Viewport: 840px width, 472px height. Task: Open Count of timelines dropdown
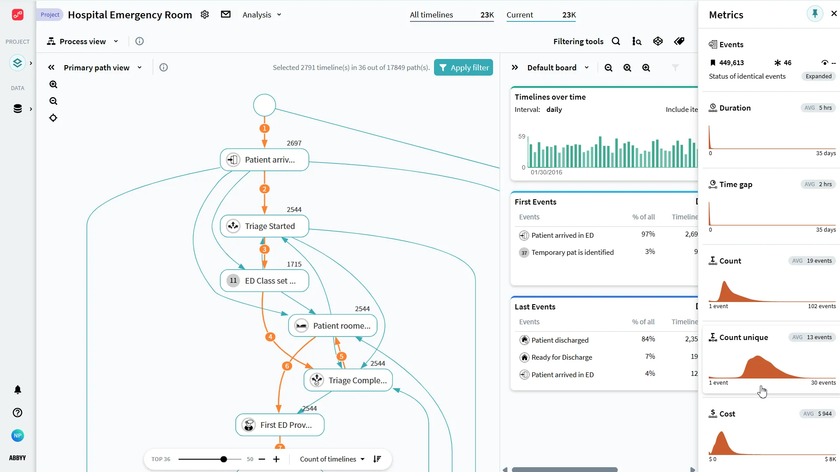point(332,459)
